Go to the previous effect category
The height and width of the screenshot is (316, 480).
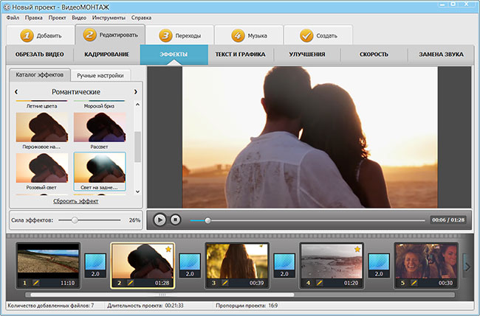pos(16,92)
